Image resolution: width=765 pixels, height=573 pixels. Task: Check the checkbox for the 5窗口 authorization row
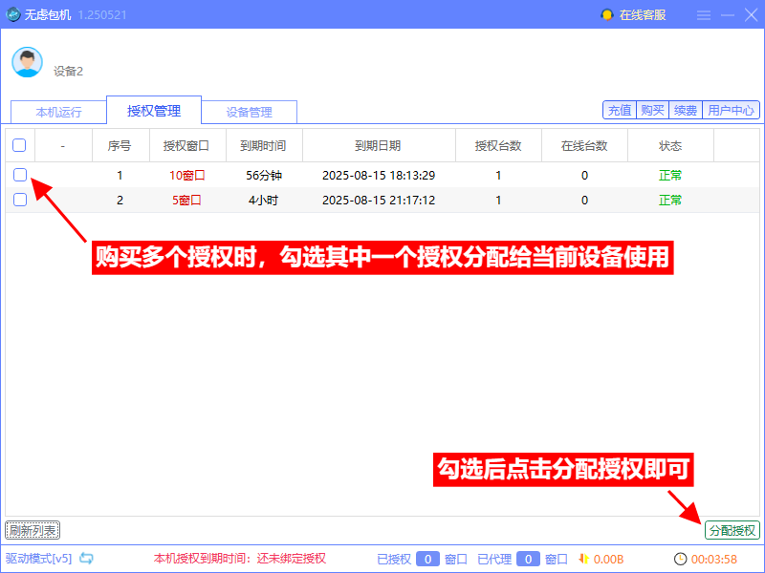[21, 201]
